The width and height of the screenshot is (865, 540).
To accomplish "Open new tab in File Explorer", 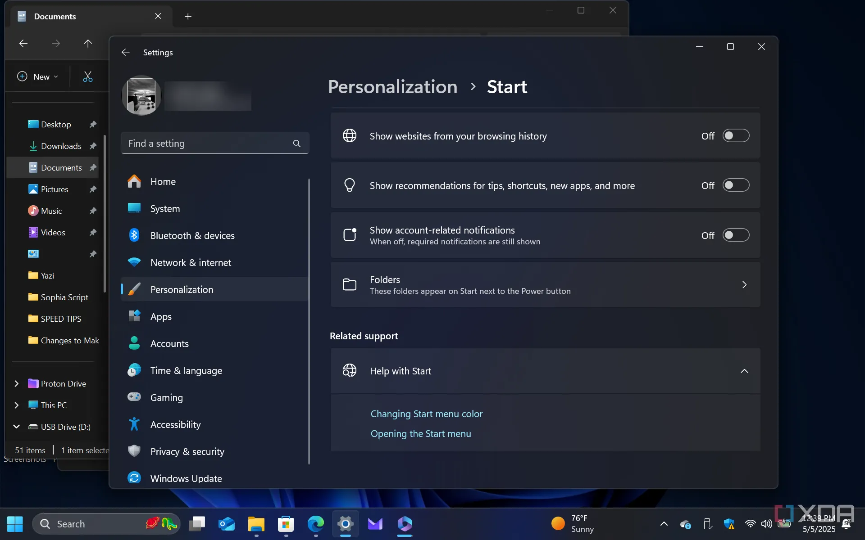I will tap(188, 17).
